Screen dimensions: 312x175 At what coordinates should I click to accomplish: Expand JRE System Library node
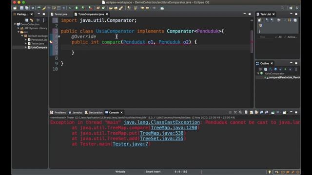pos(19,28)
